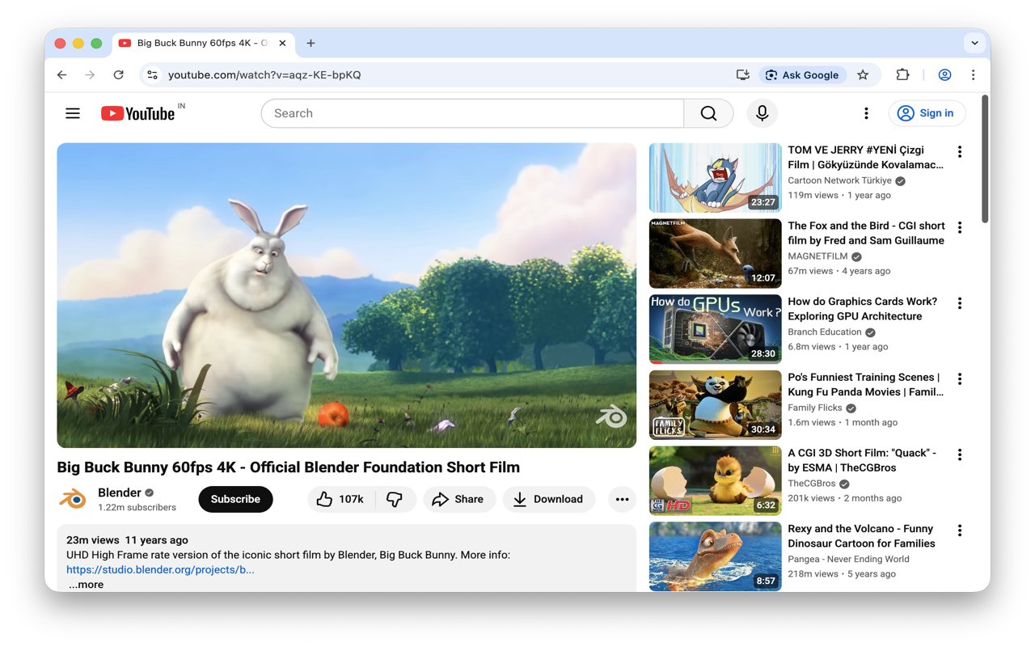The height and width of the screenshot is (647, 1035).
Task: Open more actions ellipsis below video
Action: click(x=622, y=499)
